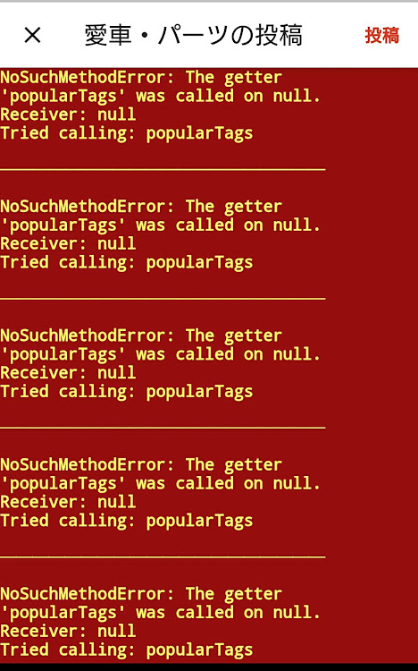
Task: Click the yellow divider below the first error
Action: coord(163,170)
